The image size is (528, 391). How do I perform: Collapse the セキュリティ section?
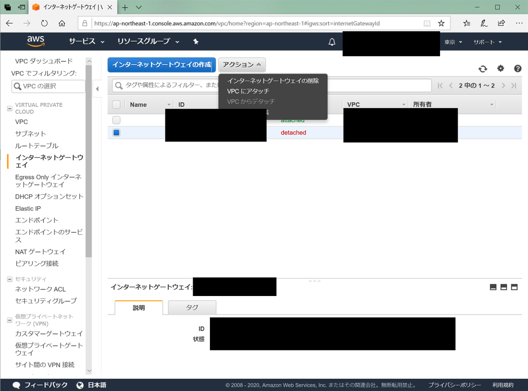pos(10,279)
